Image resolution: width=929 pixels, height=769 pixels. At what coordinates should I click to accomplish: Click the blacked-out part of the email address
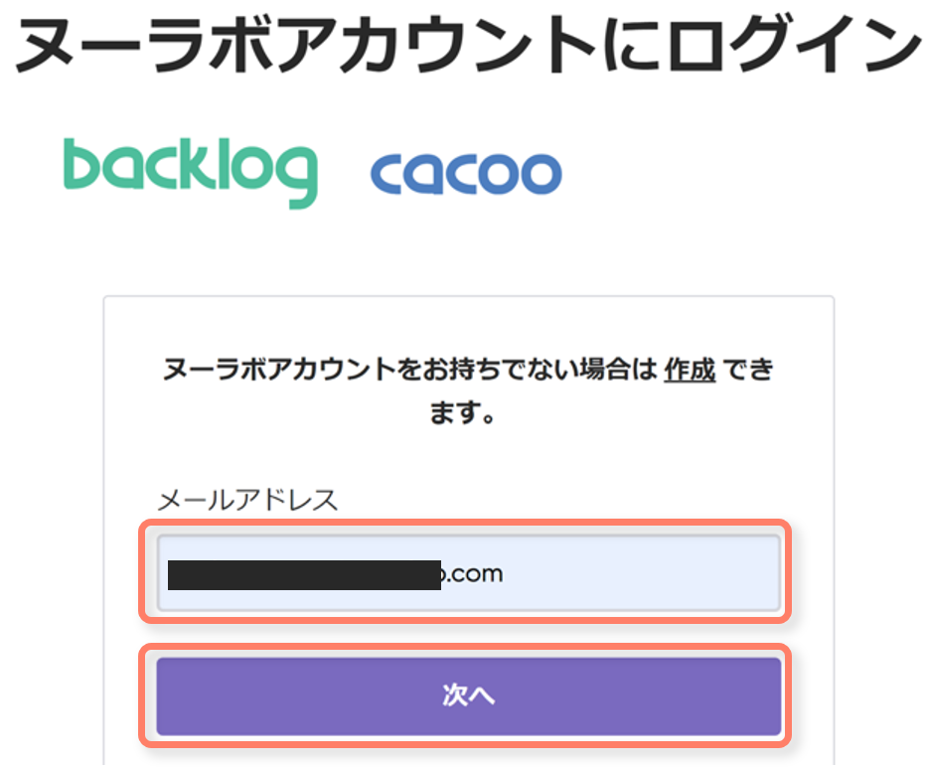click(303, 575)
